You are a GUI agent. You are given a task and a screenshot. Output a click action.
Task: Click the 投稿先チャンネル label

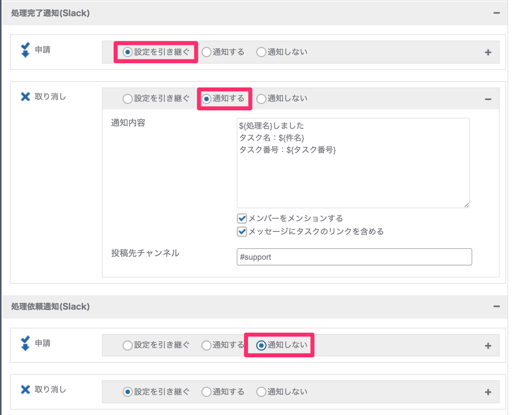[145, 253]
